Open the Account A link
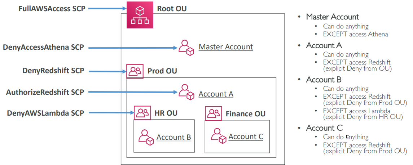Image resolution: width=413 pixels, height=165 pixels. [216, 94]
